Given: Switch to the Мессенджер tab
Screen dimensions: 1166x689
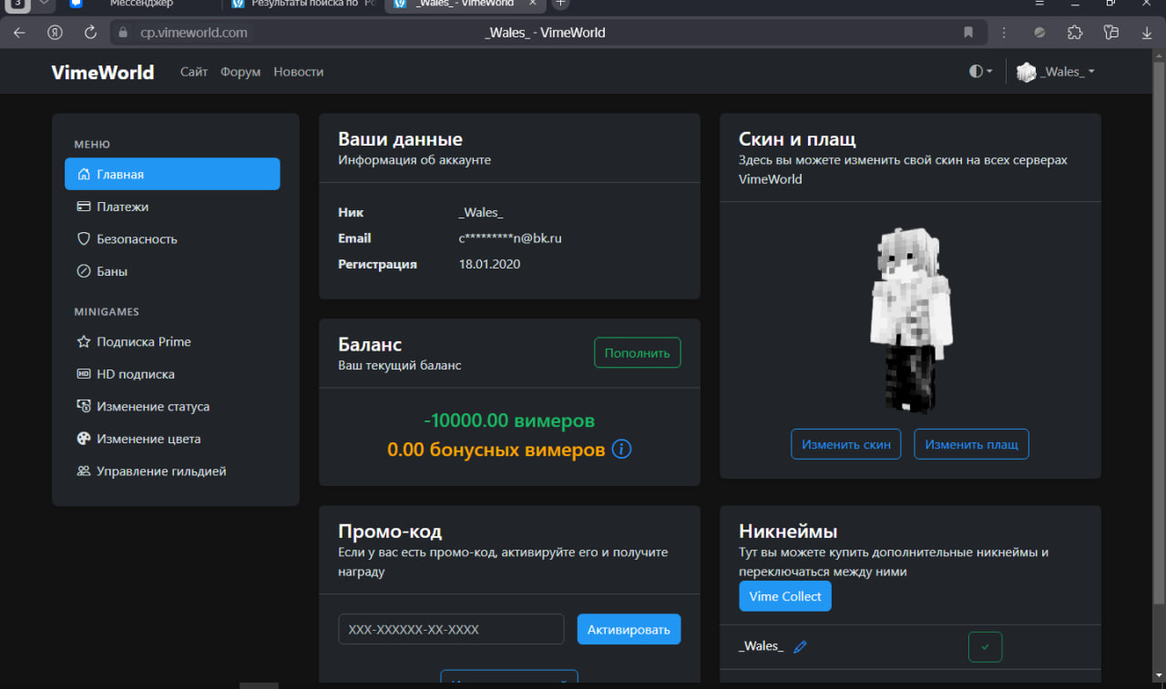Looking at the screenshot, I should pos(139,4).
